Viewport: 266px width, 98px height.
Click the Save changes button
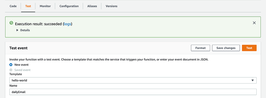point(226,48)
